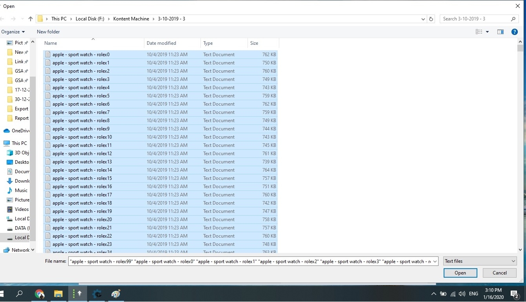Navigate to Kontent Machine breadcrumb
Screen dimensions: 526x302
pyautogui.click(x=131, y=19)
